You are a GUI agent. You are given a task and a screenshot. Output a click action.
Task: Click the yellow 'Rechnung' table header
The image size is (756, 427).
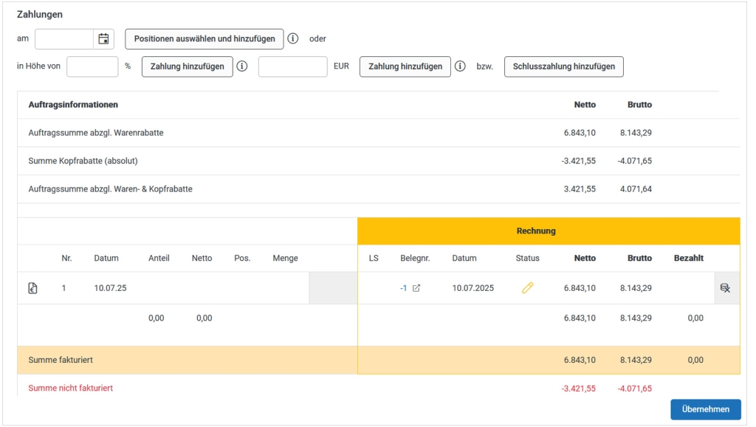(x=536, y=231)
